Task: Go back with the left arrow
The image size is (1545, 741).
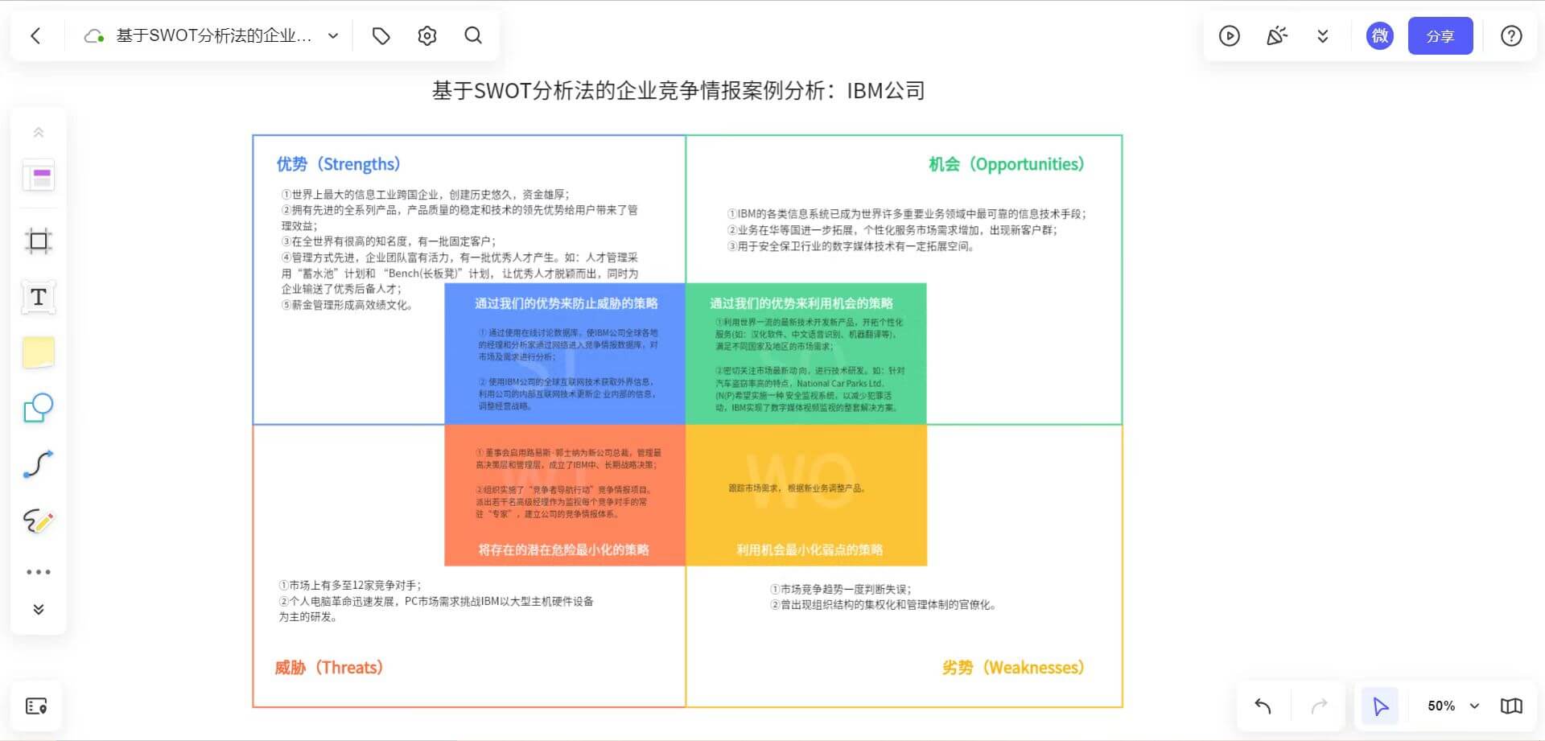Action: pos(35,35)
